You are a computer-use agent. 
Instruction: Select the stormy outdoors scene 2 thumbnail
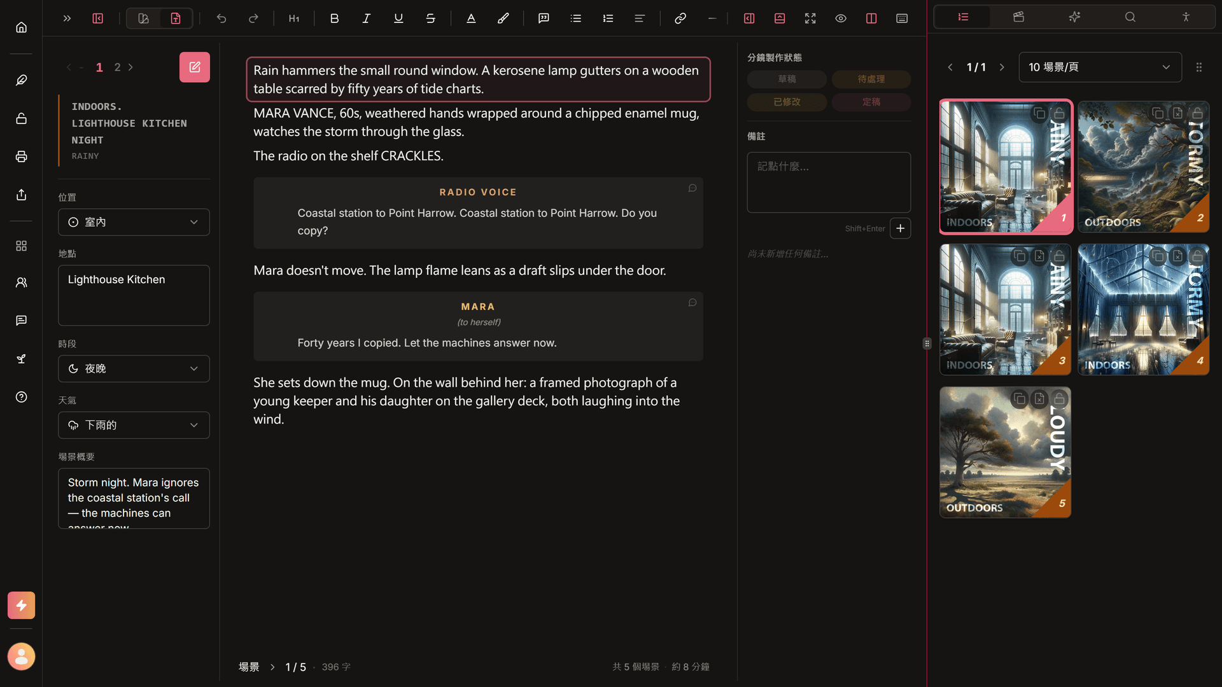(x=1143, y=167)
